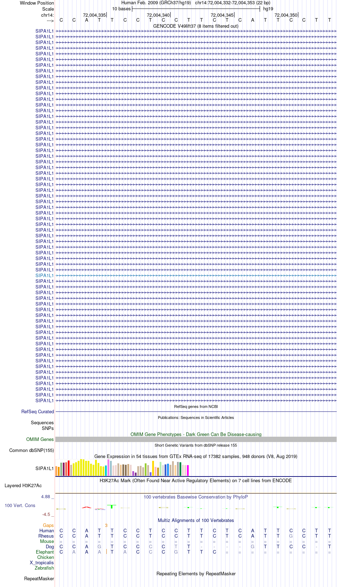
Task: Open OMIM Gene Phenotypes track title
Action: [196, 435]
